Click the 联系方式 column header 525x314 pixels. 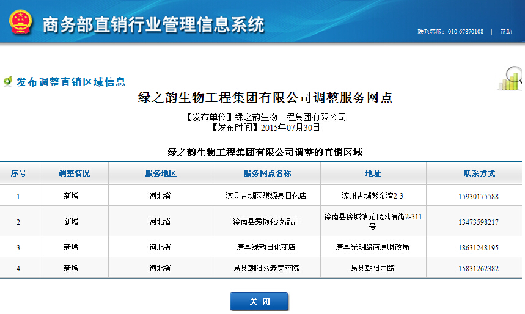click(479, 173)
